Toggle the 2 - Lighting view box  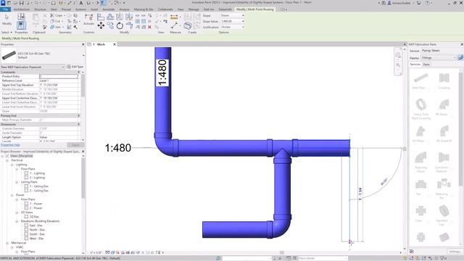click(x=26, y=178)
